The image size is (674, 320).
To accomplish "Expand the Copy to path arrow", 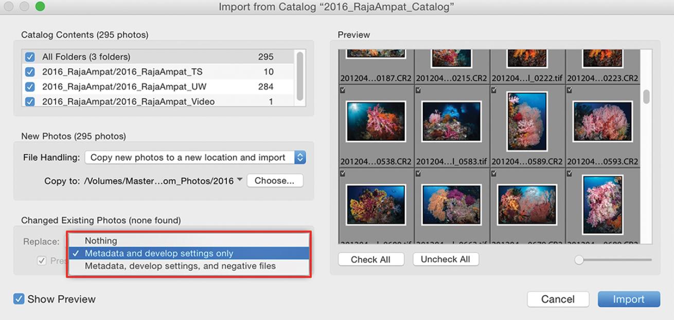I will 239,180.
